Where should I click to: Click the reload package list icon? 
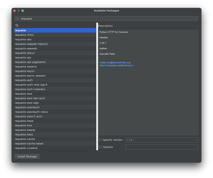(x=17, y=25)
